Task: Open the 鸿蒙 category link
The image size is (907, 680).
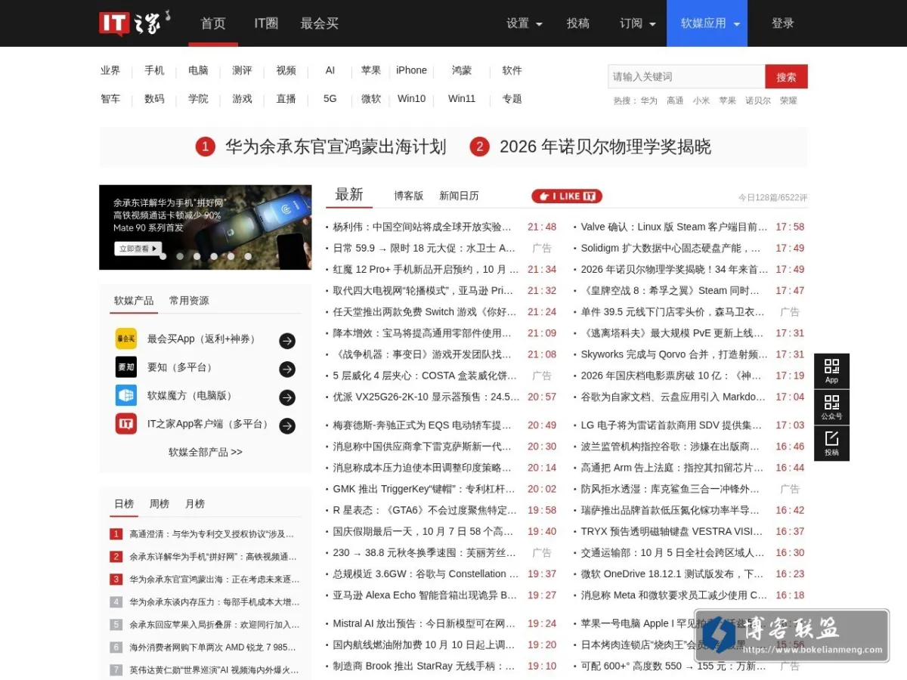Action: [x=462, y=70]
